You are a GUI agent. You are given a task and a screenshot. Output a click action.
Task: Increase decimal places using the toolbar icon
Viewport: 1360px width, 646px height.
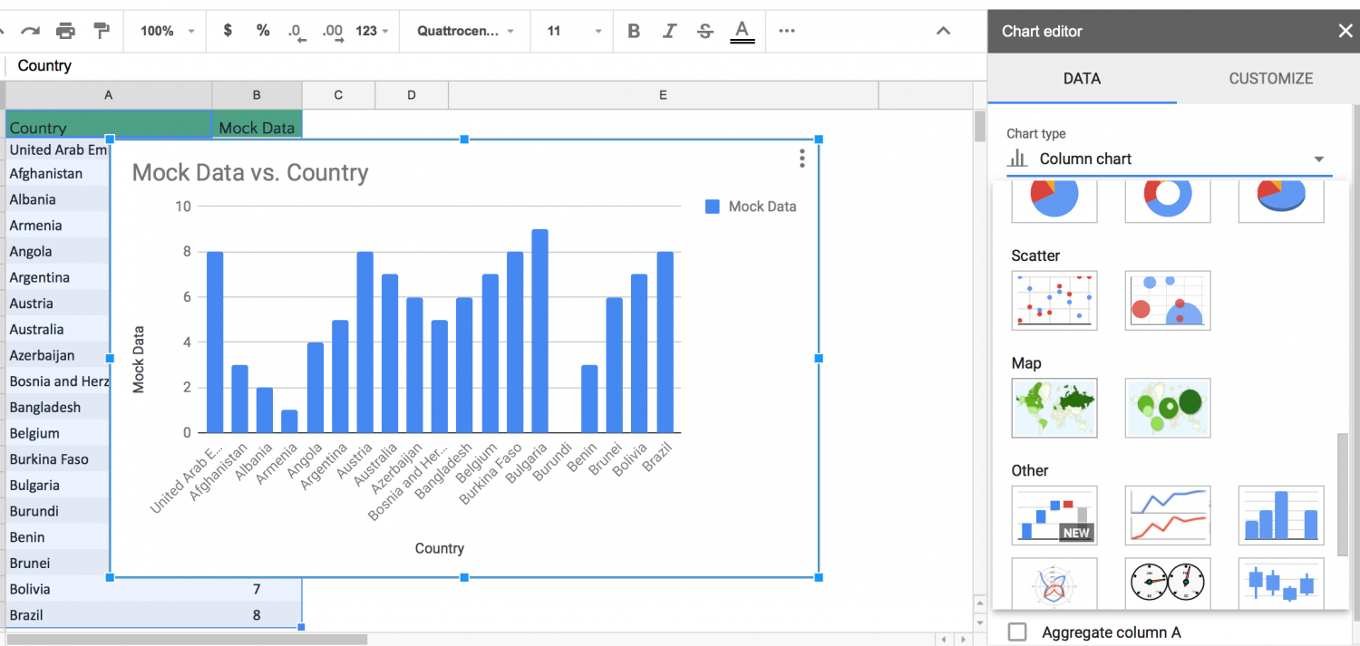point(333,30)
